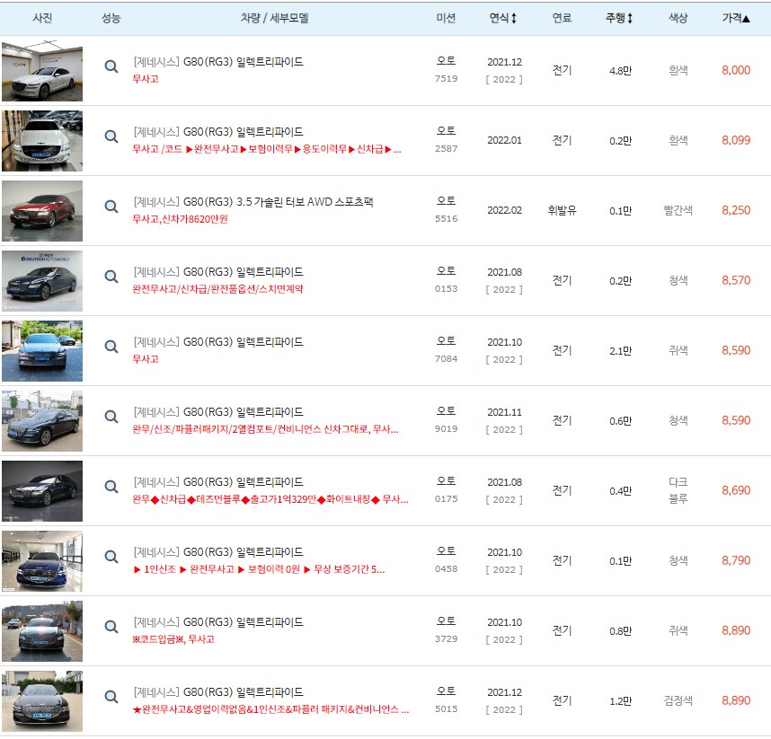
Task: Open performance report icon for 7084 listing
Action: click(111, 347)
